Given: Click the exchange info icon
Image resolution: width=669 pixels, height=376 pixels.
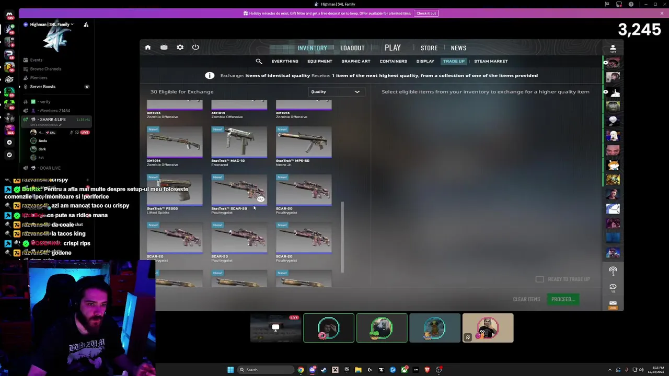Looking at the screenshot, I should tap(210, 76).
